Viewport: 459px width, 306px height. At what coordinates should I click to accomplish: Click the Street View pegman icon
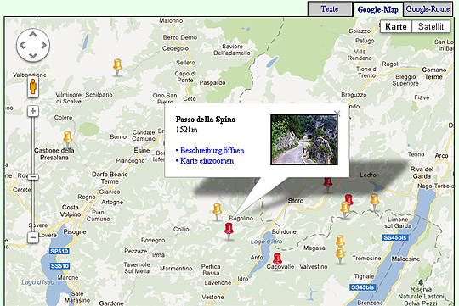click(33, 86)
